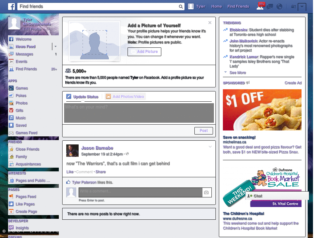This screenshot has height=238, width=317.
Task: Click the What's on your mind box
Action: point(139,113)
